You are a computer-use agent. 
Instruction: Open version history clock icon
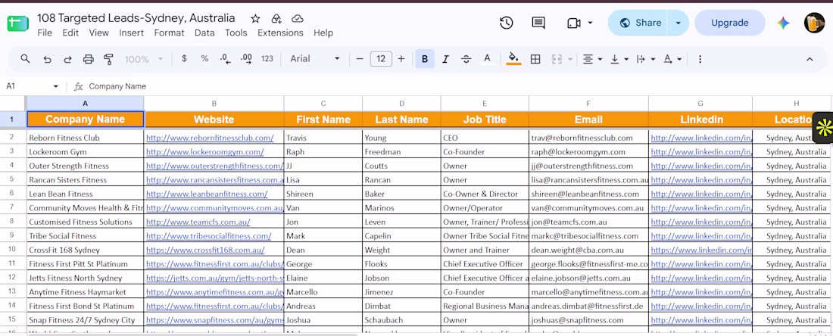pyautogui.click(x=507, y=23)
